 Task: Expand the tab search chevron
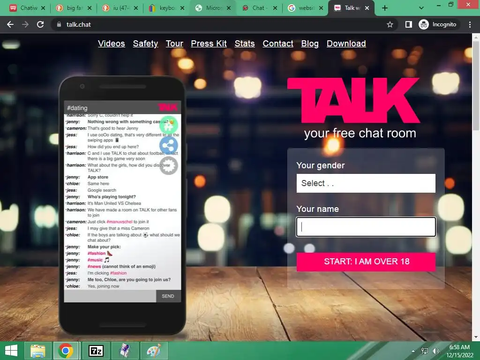coord(421,8)
